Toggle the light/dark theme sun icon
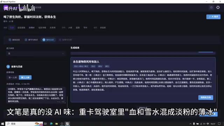This screenshot has width=224, height=126. coord(211,7)
